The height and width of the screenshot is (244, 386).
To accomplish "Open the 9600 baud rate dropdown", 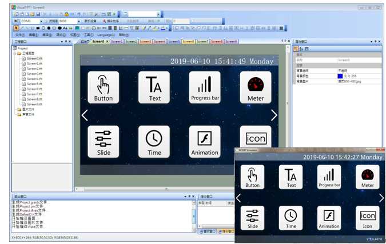I will (79, 21).
